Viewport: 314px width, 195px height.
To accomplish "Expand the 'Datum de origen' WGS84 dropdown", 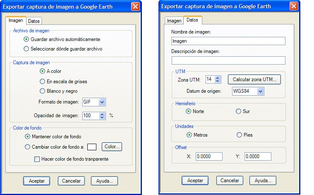I will coord(260,91).
